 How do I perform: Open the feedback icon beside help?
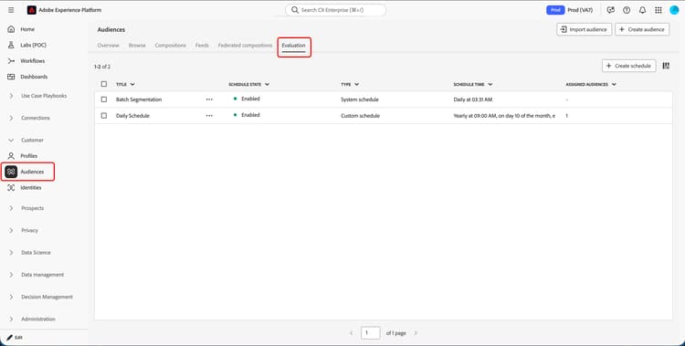coord(611,10)
